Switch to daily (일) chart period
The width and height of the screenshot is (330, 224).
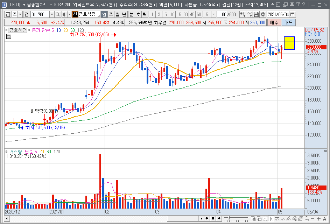click(x=104, y=15)
